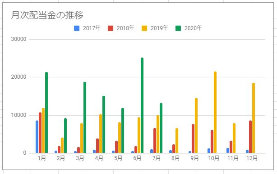Image resolution: width=277 pixels, height=174 pixels.
Task: Click the 2月 x-axis label
Action: point(61,158)
